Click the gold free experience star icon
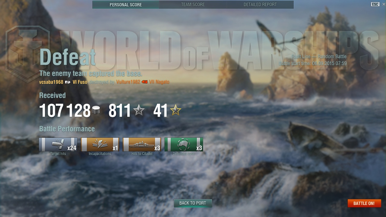Viewport: 386px width, 217px height. pyautogui.click(x=176, y=110)
